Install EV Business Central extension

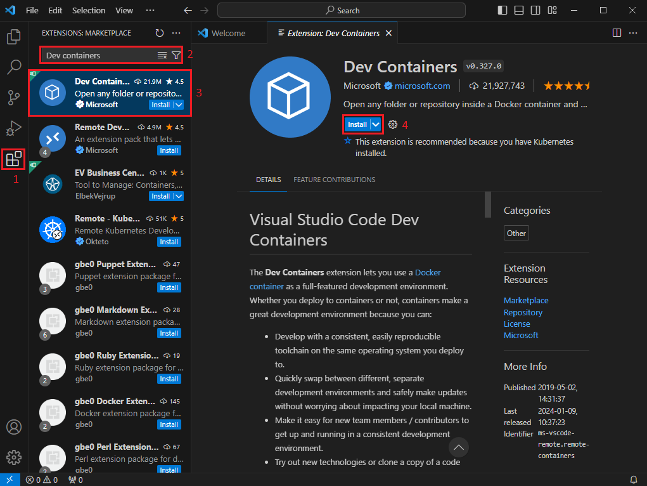point(160,196)
